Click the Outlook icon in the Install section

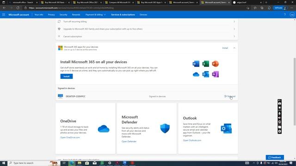click(x=205, y=74)
